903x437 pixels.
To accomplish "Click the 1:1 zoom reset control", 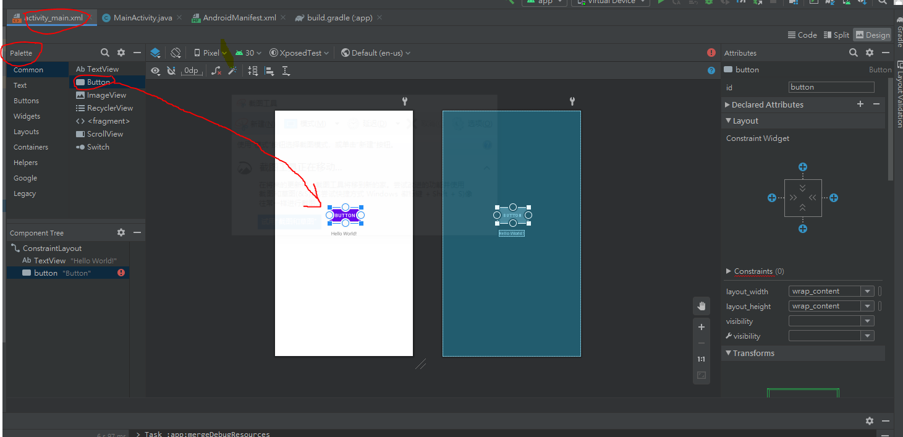I will pos(701,359).
